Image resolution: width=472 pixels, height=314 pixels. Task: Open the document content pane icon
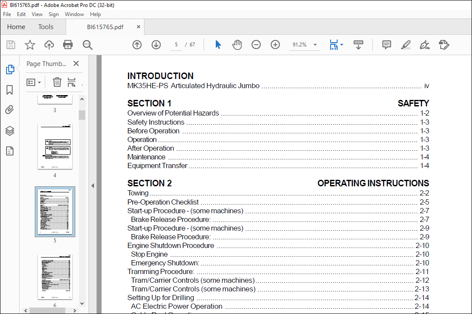click(10, 151)
